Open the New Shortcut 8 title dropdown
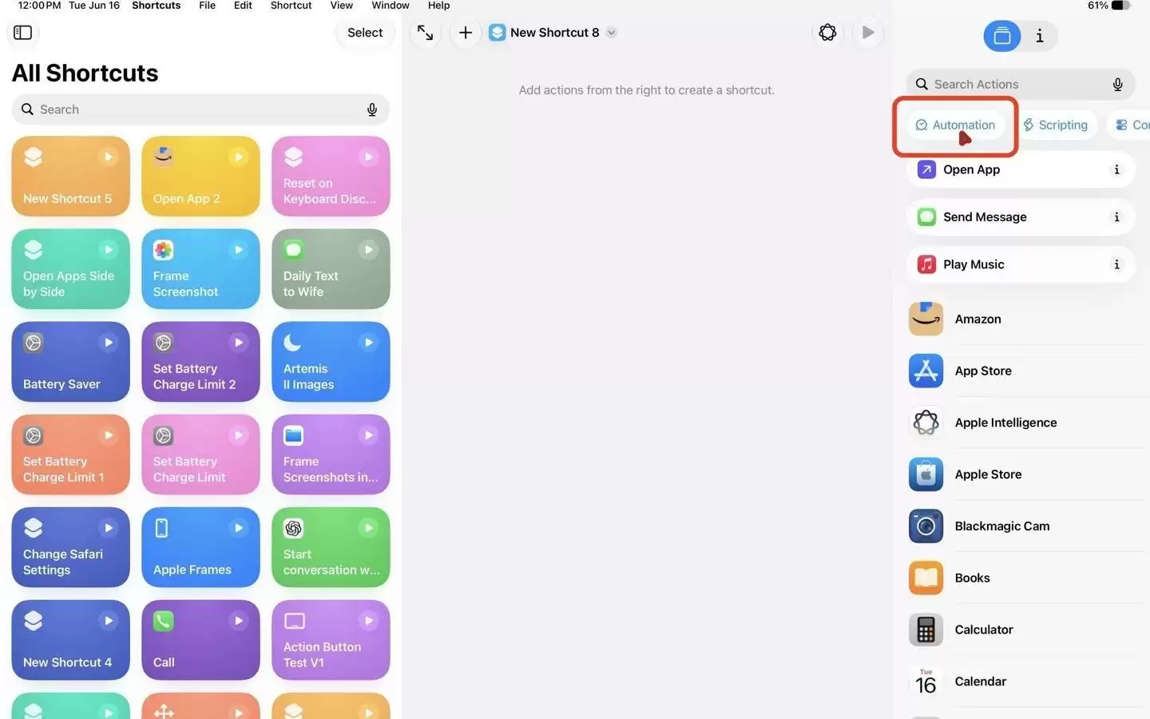This screenshot has width=1150, height=719. point(612,33)
